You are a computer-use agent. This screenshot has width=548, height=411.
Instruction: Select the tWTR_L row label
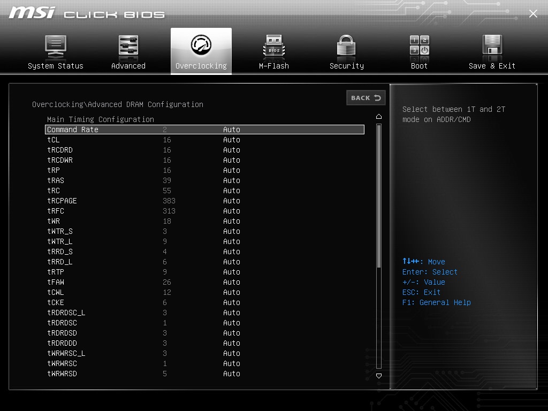60,241
